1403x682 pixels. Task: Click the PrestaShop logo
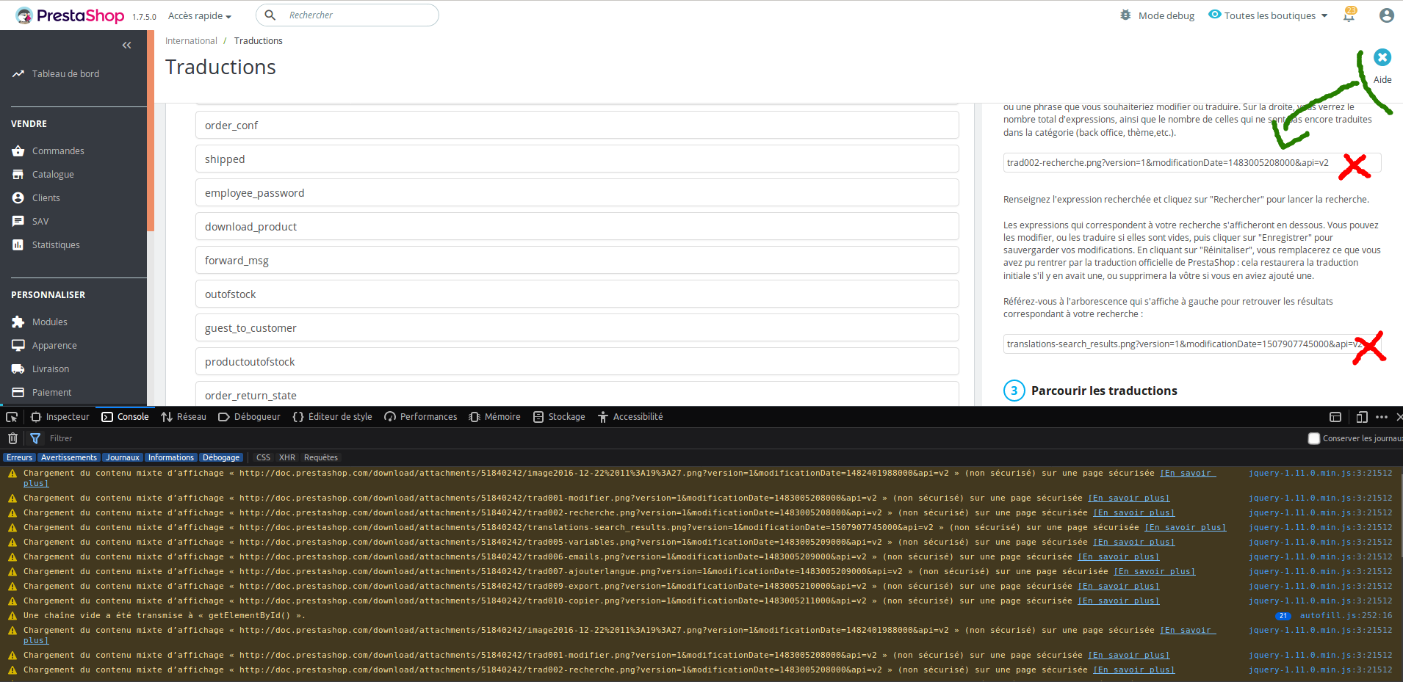click(70, 15)
